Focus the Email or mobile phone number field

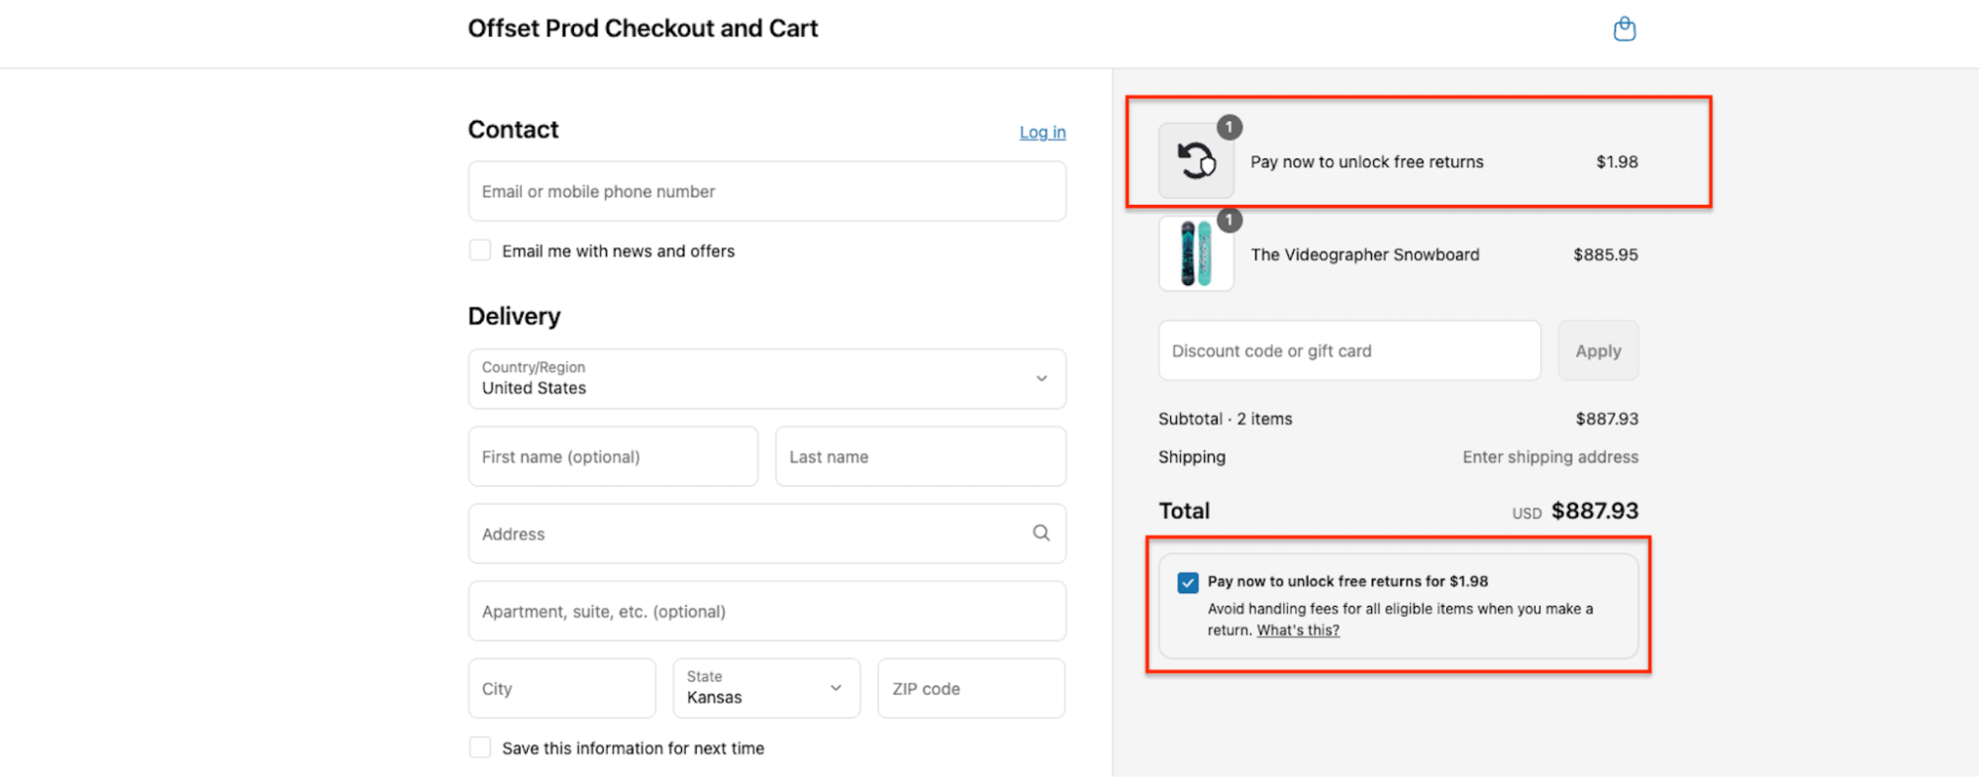click(766, 191)
